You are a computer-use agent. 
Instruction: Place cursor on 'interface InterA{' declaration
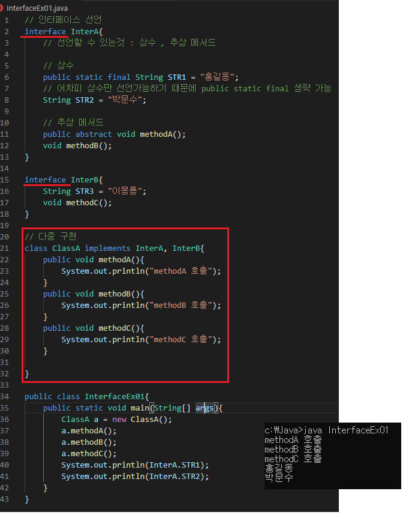(64, 31)
